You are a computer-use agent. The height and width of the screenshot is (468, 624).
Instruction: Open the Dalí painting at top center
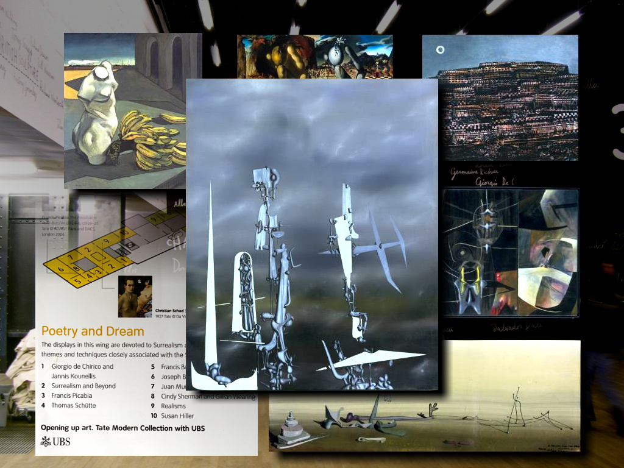(x=315, y=57)
